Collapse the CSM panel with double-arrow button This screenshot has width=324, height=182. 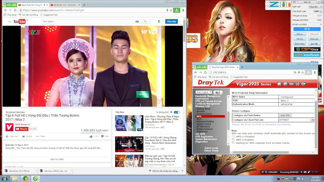[295, 2]
